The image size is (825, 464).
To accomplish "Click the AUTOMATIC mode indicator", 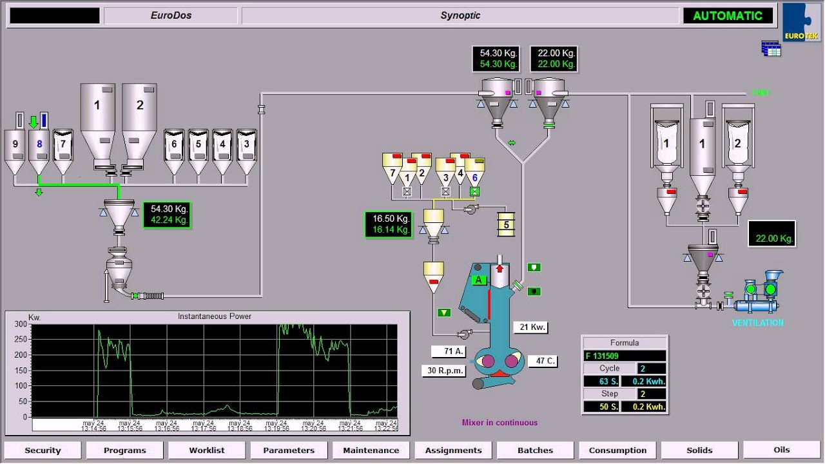I will coord(728,15).
